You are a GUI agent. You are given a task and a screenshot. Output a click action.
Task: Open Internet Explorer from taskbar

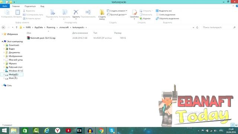pyautogui.click(x=47, y=131)
